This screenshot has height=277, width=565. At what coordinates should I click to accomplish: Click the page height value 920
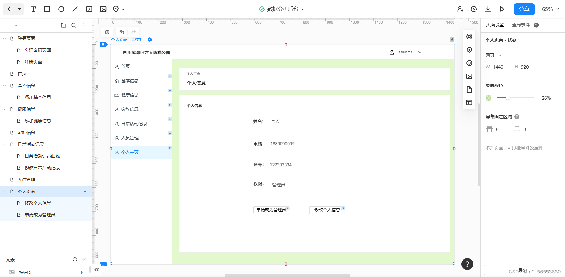coord(525,67)
